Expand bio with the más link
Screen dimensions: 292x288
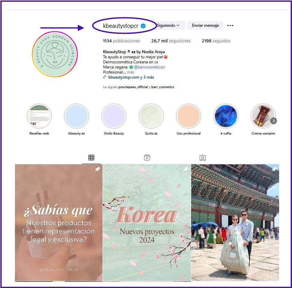[130, 72]
